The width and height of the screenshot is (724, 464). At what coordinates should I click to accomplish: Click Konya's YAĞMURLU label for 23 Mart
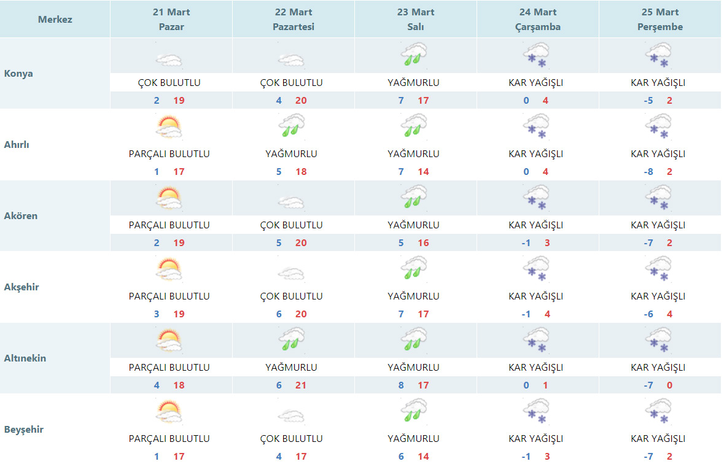(x=413, y=83)
